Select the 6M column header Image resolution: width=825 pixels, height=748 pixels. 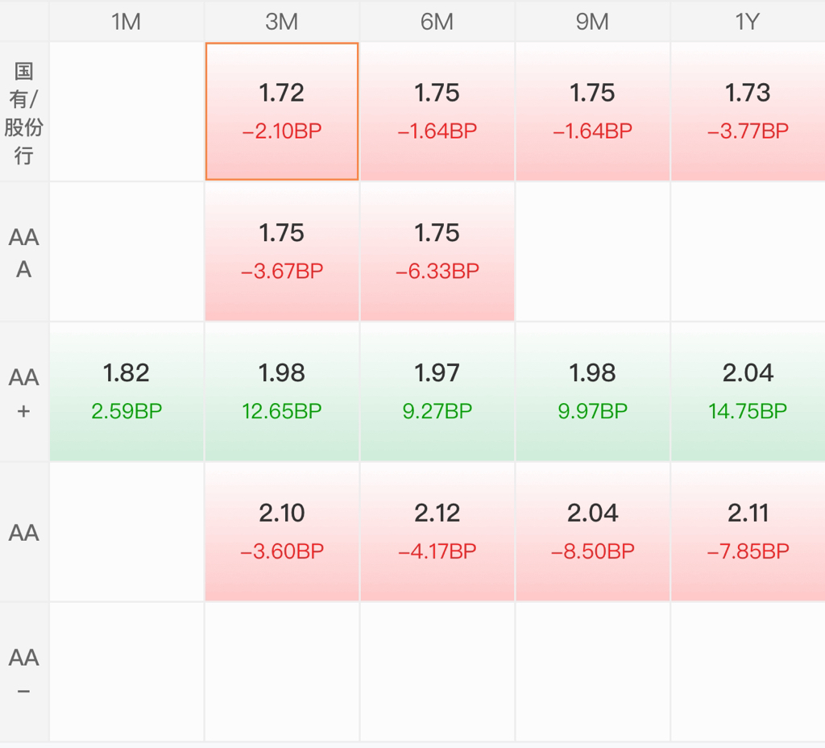tap(437, 22)
